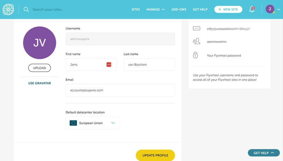Viewport: 283px width, 161px height.
Task: Click the Update Profile button
Action: click(x=155, y=155)
